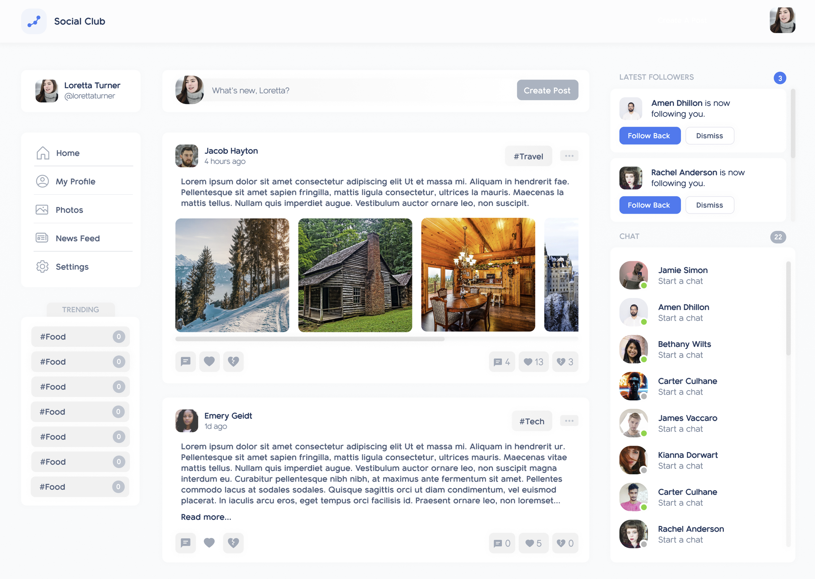Image resolution: width=815 pixels, height=579 pixels.
Task: Click the Photos picture icon
Action: pyautogui.click(x=42, y=210)
